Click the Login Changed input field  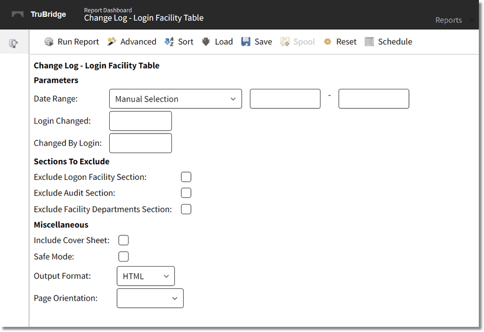[x=140, y=121]
